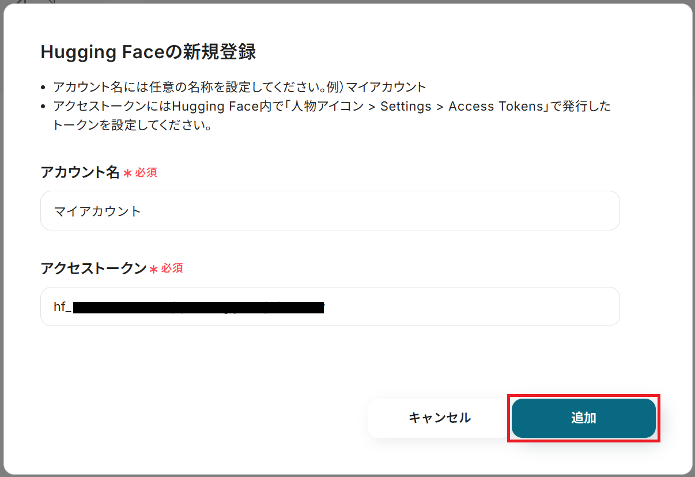This screenshot has height=477, width=695.
Task: Click the 必須 marker beside アクセストークン
Action: click(172, 269)
